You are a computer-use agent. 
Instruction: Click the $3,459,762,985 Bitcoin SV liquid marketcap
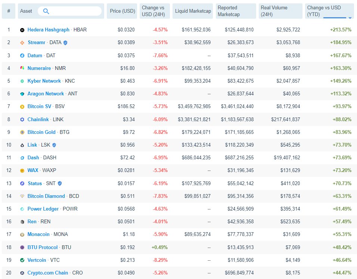194,106
